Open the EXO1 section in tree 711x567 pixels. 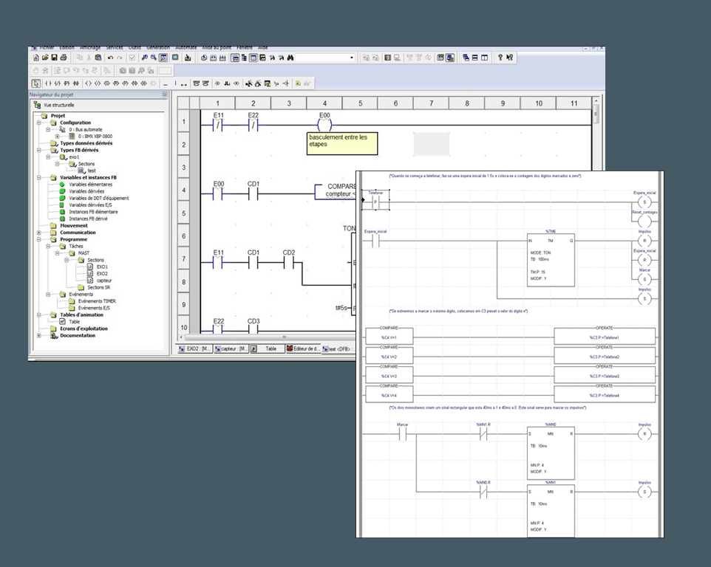[x=102, y=267]
